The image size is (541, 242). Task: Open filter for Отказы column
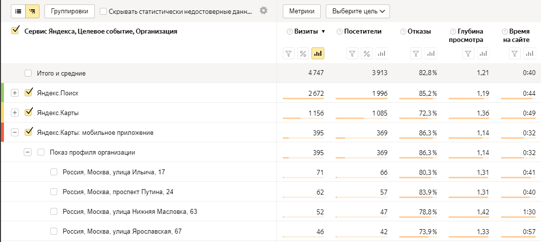pos(417,53)
